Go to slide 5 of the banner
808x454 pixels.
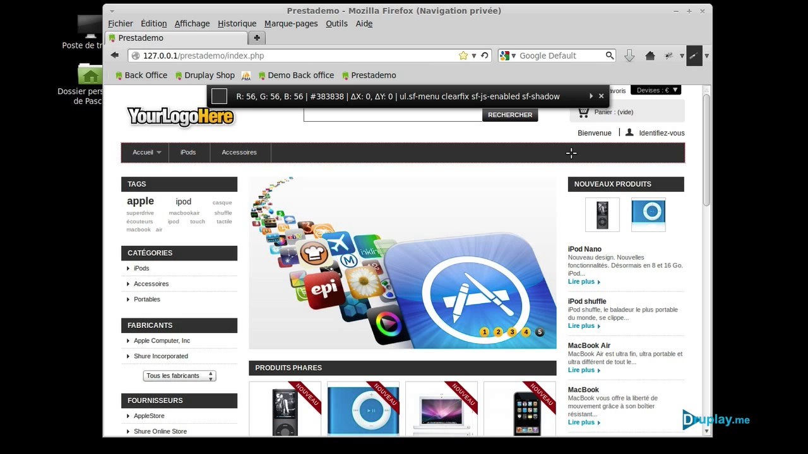pos(540,332)
